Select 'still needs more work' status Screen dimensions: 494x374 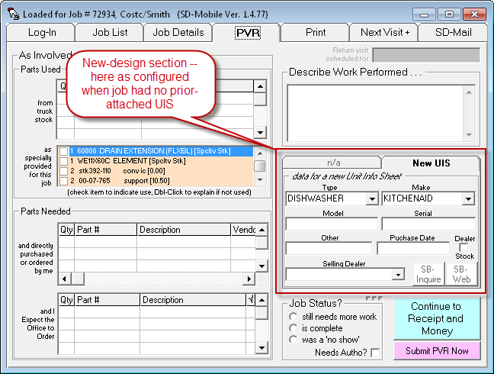(294, 317)
